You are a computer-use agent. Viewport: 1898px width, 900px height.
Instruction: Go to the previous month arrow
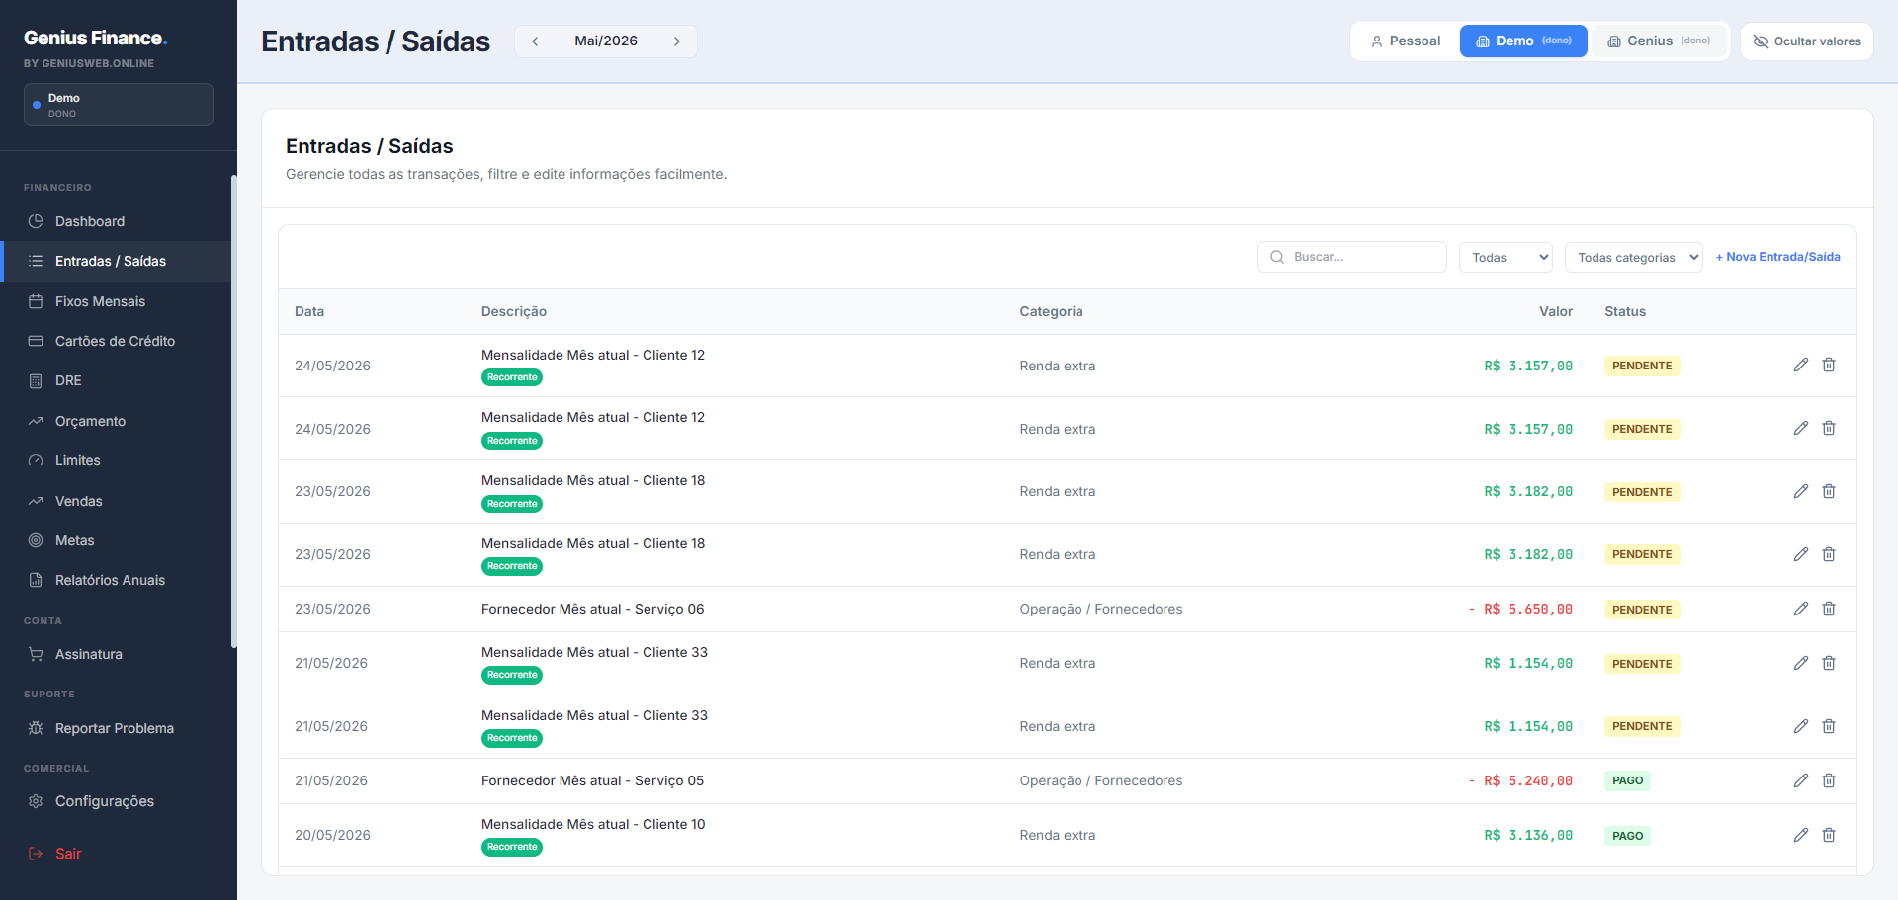(535, 41)
